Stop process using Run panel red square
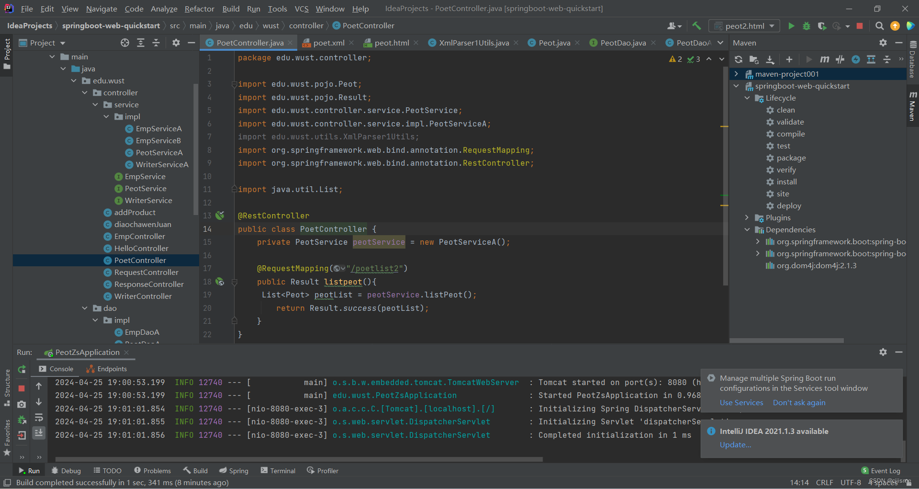 point(22,388)
